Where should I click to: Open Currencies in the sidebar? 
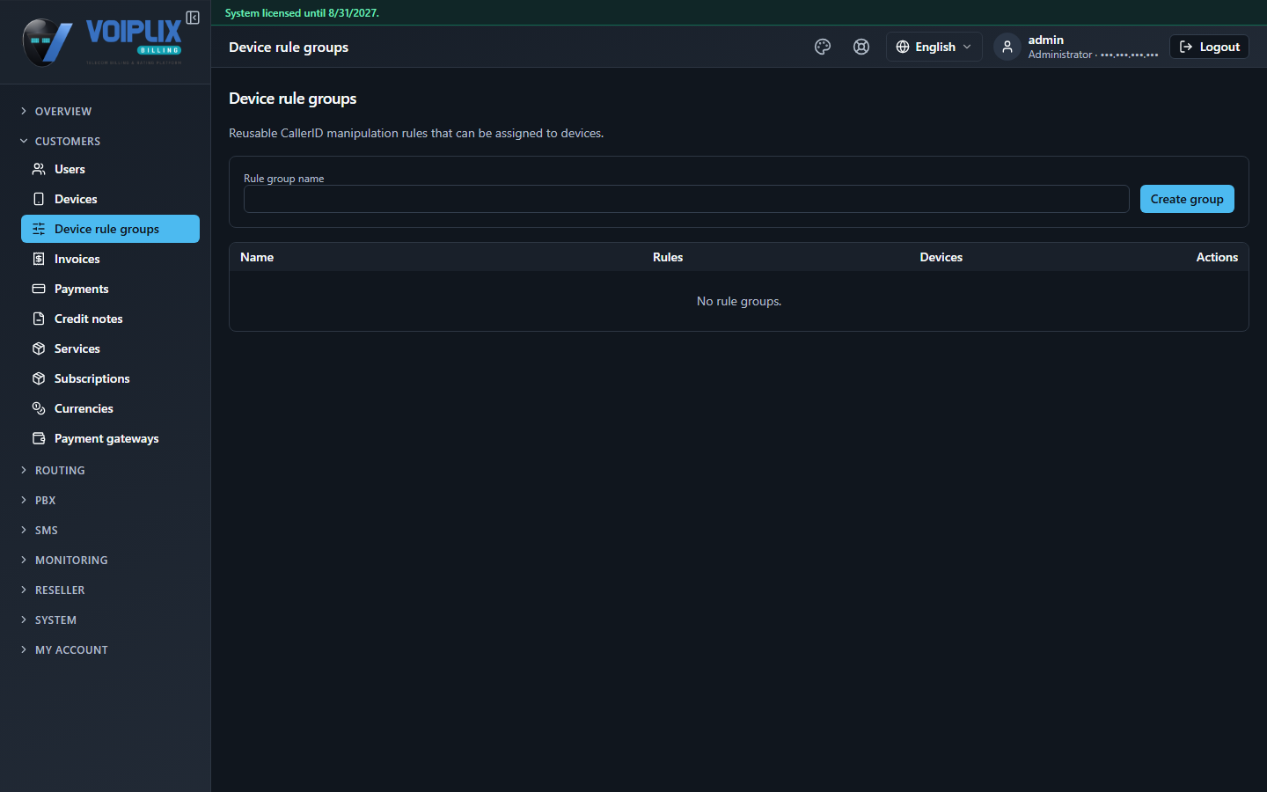pos(110,408)
